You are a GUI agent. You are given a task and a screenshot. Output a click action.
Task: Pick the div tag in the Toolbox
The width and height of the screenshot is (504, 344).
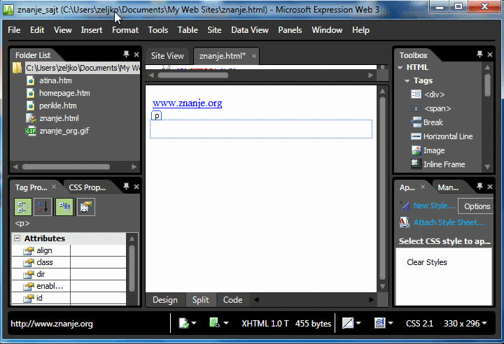point(434,94)
